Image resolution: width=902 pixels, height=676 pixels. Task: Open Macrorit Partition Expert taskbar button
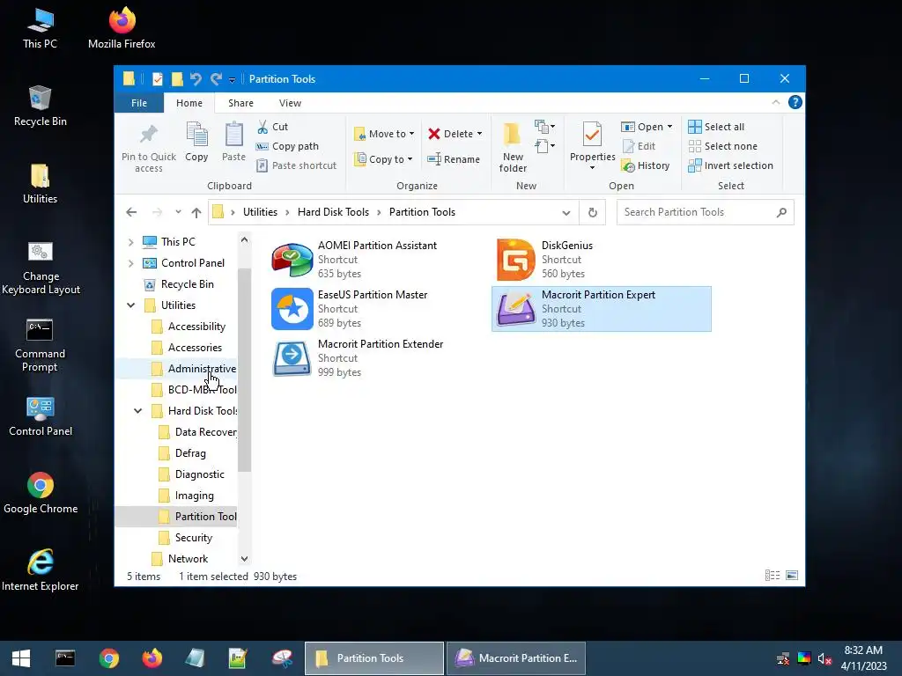tap(516, 658)
